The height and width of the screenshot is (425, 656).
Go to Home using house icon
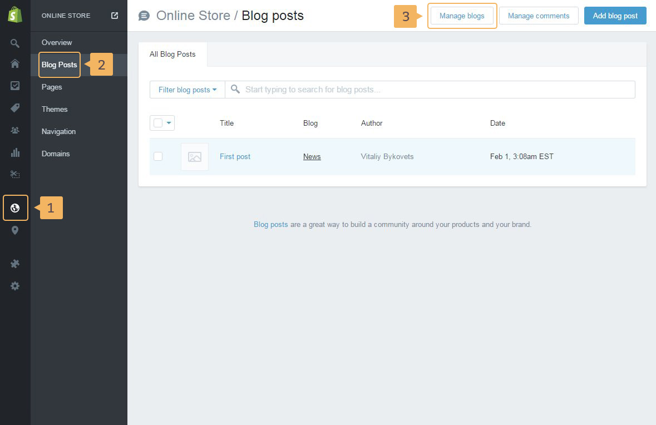pos(15,64)
